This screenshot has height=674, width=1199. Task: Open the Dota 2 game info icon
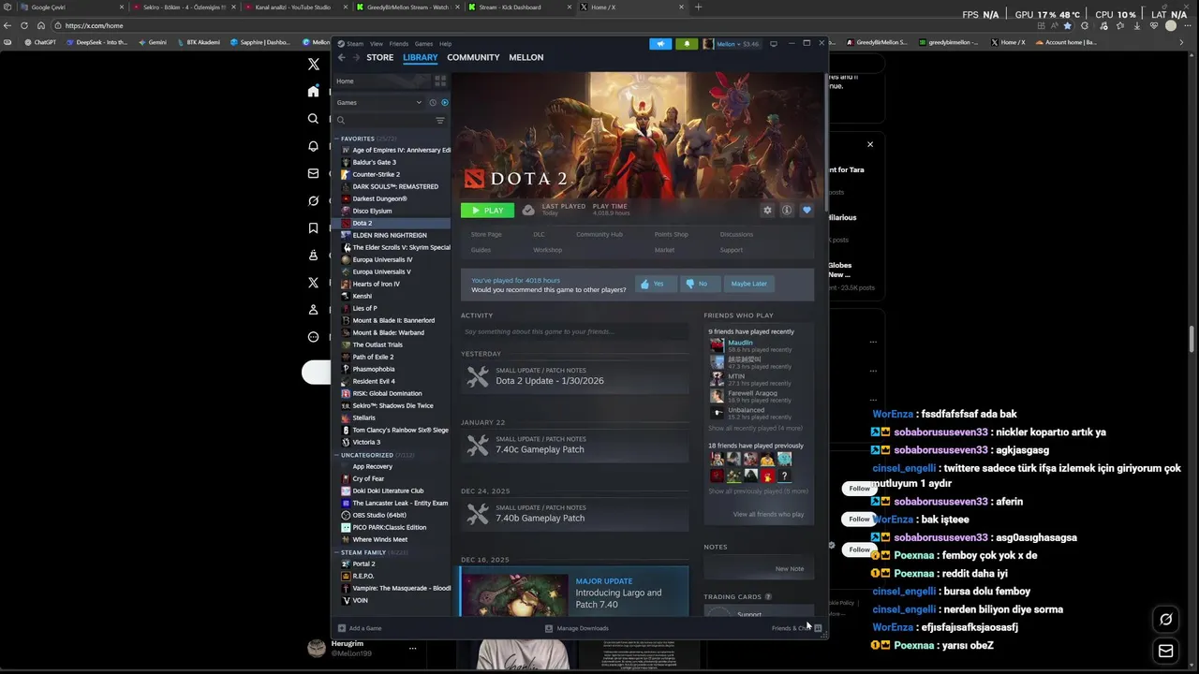[787, 211]
